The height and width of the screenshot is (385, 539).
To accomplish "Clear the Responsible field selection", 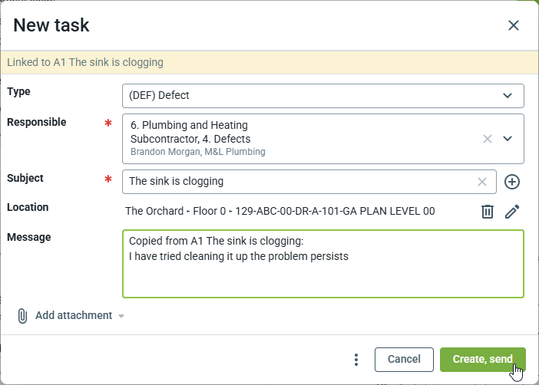I will pos(487,139).
